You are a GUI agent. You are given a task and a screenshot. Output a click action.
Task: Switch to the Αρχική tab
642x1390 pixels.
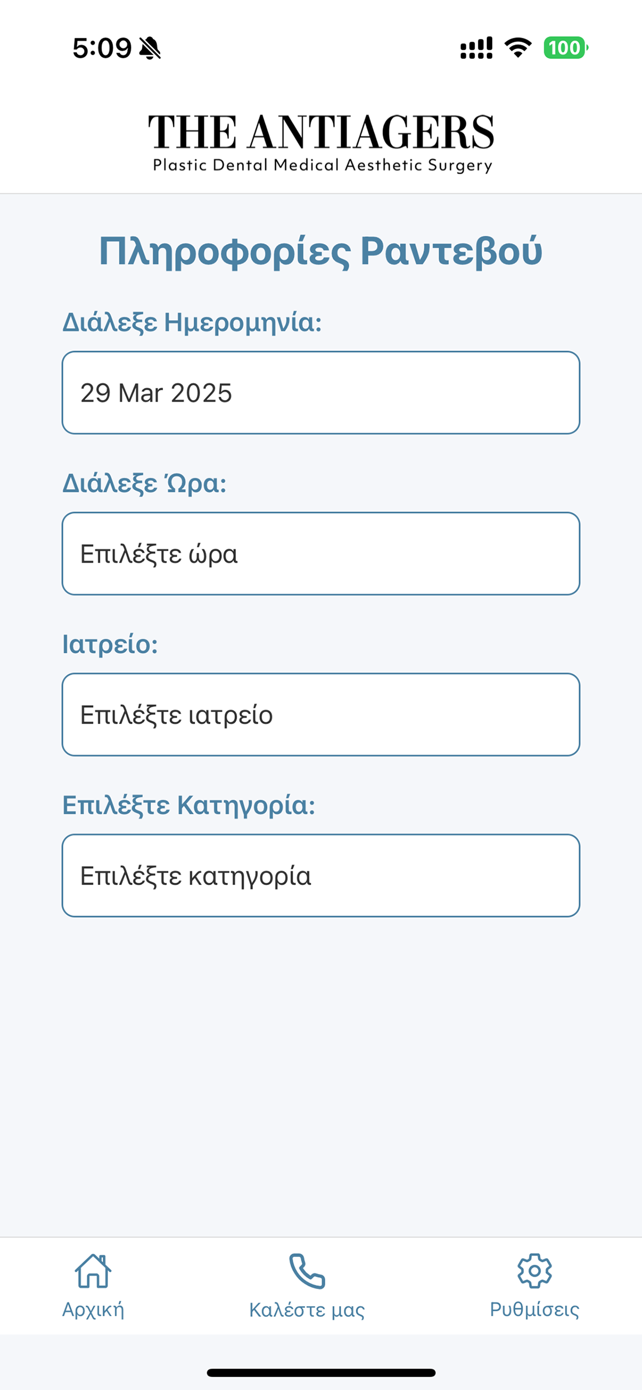pos(93,1287)
